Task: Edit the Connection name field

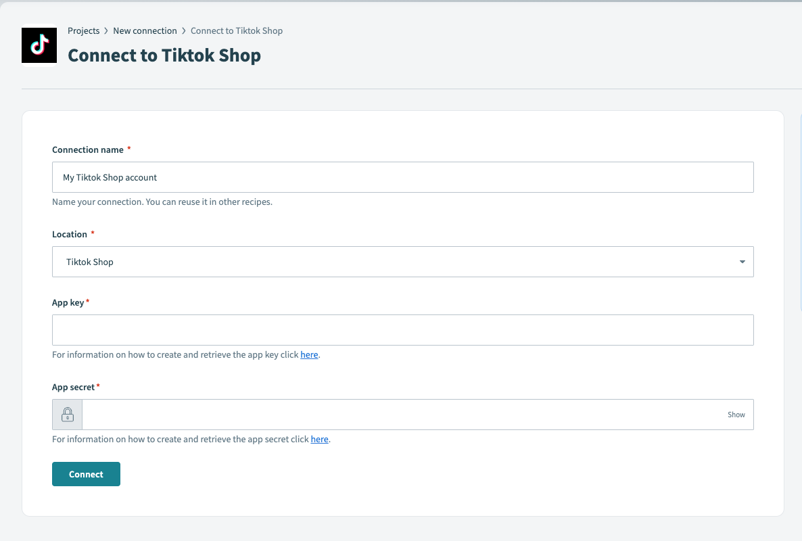Action: pos(402,177)
